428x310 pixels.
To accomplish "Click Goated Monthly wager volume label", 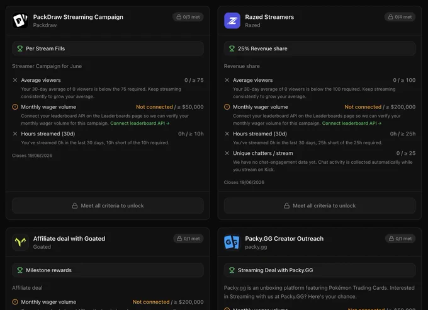I will pyautogui.click(x=48, y=302).
